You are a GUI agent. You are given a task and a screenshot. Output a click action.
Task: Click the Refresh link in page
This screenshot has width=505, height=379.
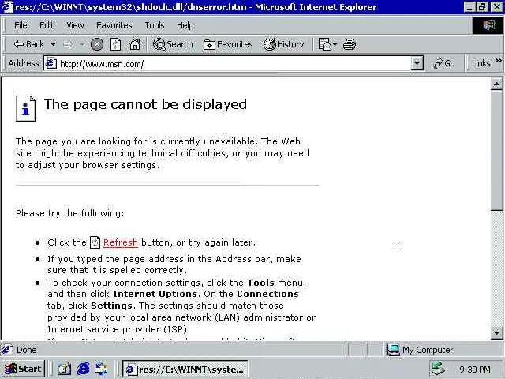(121, 242)
